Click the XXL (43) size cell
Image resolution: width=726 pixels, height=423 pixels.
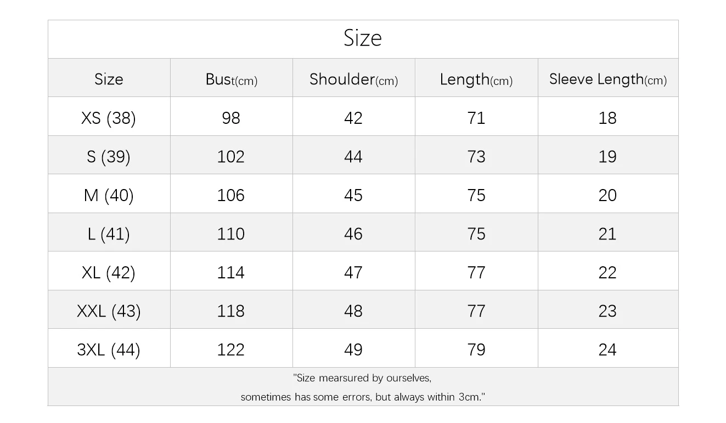109,311
